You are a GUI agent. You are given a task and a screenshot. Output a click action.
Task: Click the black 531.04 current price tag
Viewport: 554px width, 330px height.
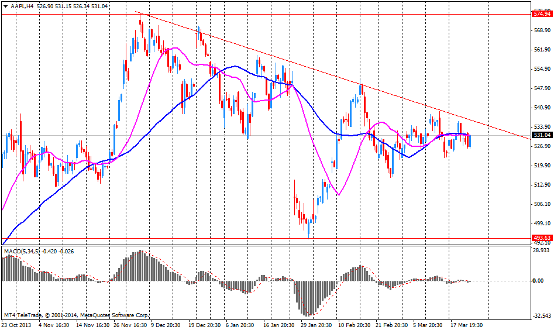click(x=542, y=135)
